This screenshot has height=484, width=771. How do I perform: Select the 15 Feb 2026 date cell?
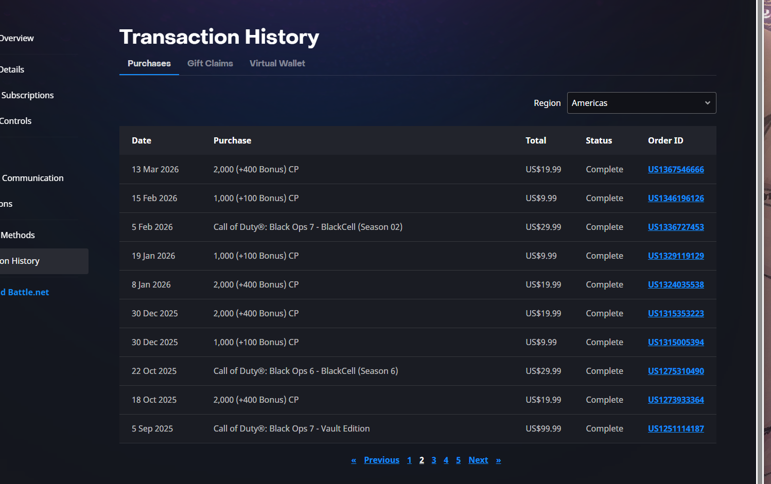[x=154, y=198]
